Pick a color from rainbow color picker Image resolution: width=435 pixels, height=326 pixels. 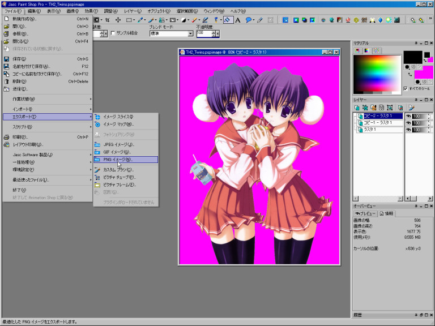point(377,73)
